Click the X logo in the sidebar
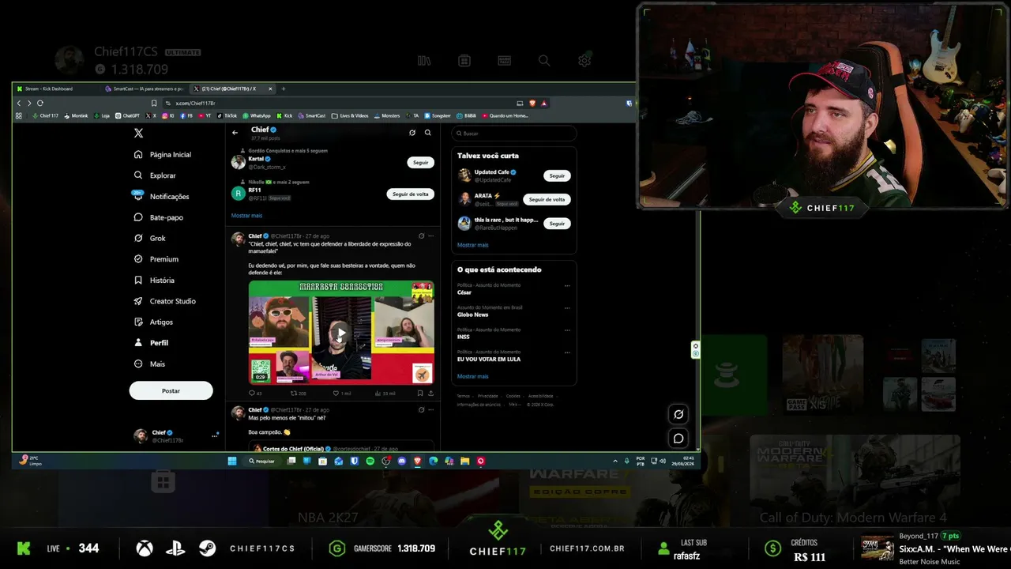1011x569 pixels. pyautogui.click(x=139, y=134)
